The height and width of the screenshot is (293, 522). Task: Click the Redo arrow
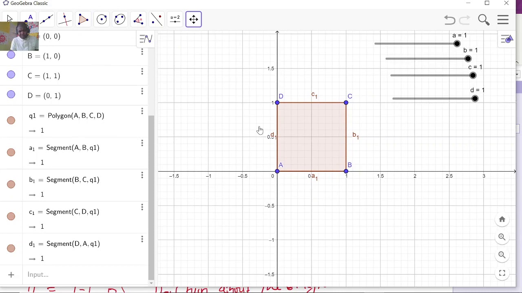(464, 20)
